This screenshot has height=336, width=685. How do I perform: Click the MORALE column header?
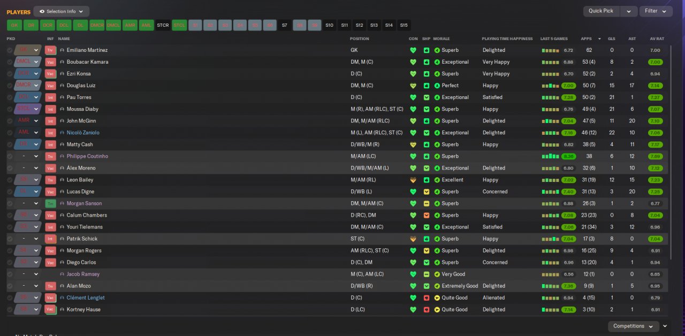tap(442, 39)
